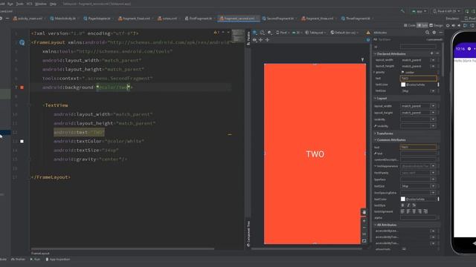The height and width of the screenshot is (267, 476).
Task: Collapse the Layout section in Attributes
Action: click(375, 99)
